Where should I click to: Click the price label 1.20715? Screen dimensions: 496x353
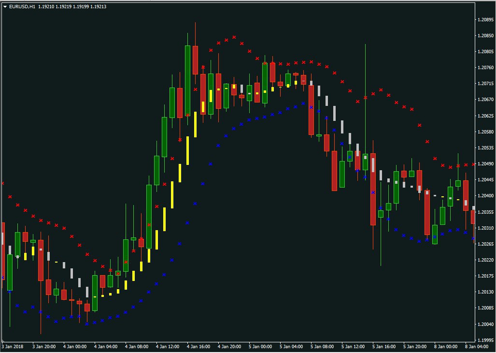(x=485, y=84)
